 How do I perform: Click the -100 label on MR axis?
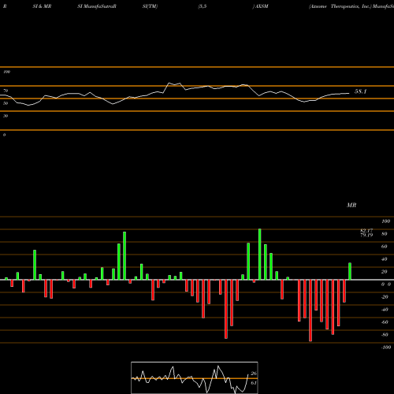(386, 348)
